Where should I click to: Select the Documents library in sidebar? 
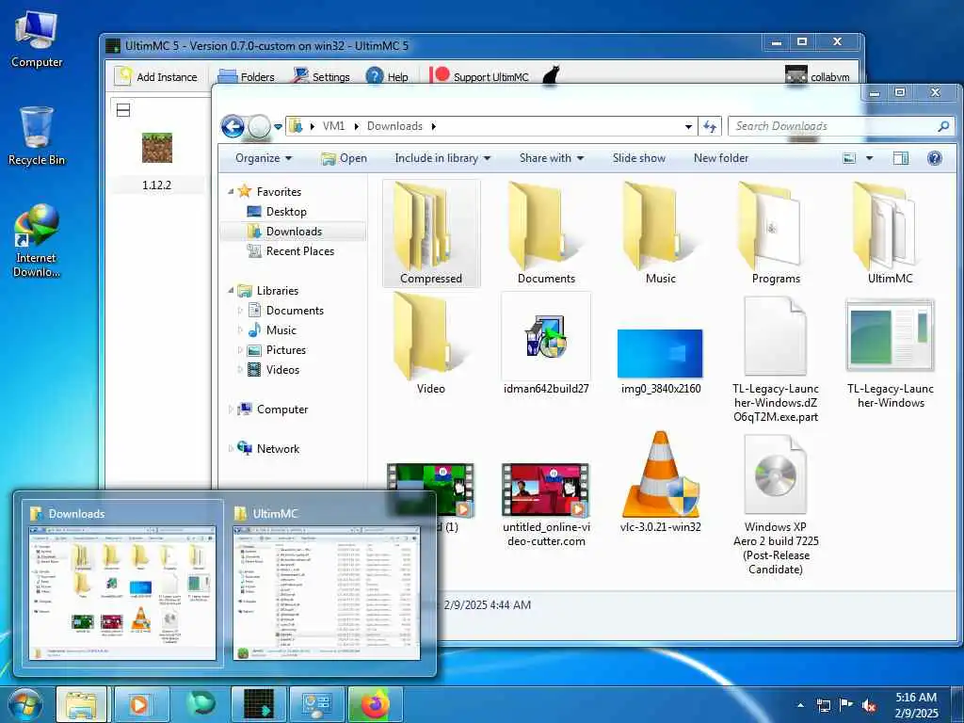[295, 311]
